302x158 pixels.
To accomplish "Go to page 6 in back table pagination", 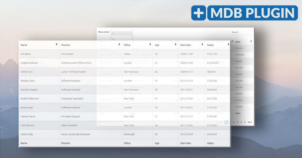I will click(245, 122).
